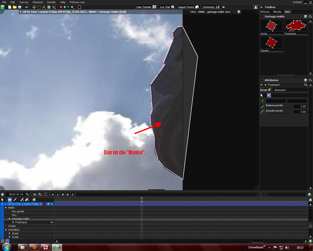Image resolution: width=313 pixels, height=251 pixels.
Task: Open Video Tutorials button
Action: point(146,7)
